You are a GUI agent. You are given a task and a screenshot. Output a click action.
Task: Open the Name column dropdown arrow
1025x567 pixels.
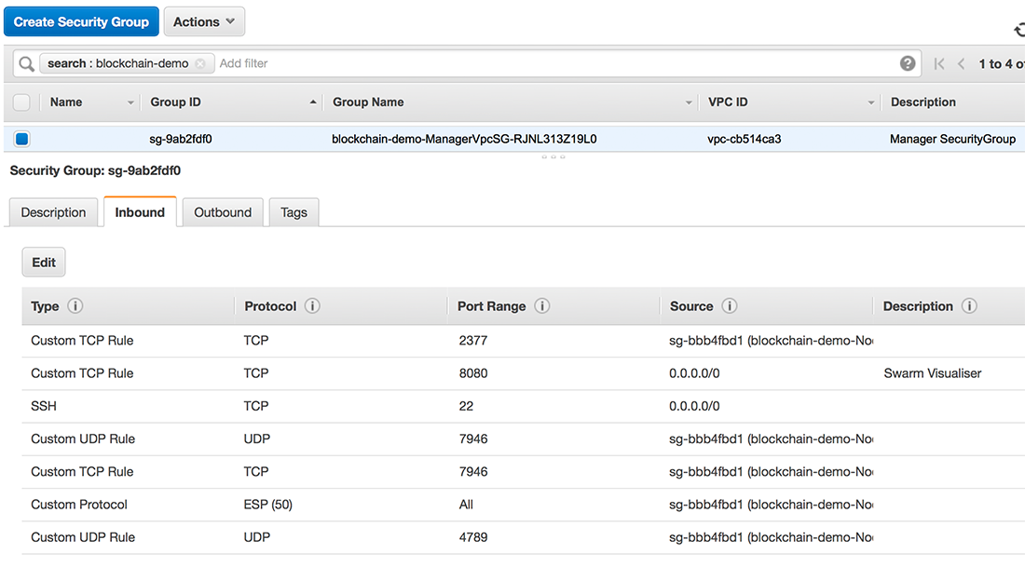click(130, 102)
